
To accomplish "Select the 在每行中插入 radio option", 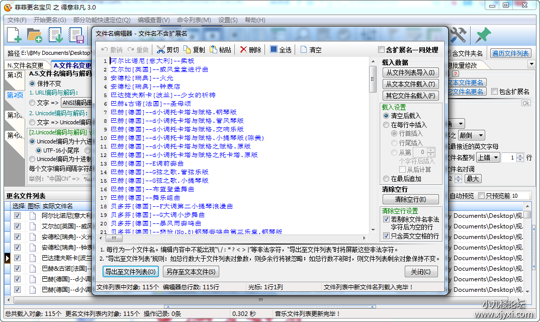I will [x=386, y=125].
